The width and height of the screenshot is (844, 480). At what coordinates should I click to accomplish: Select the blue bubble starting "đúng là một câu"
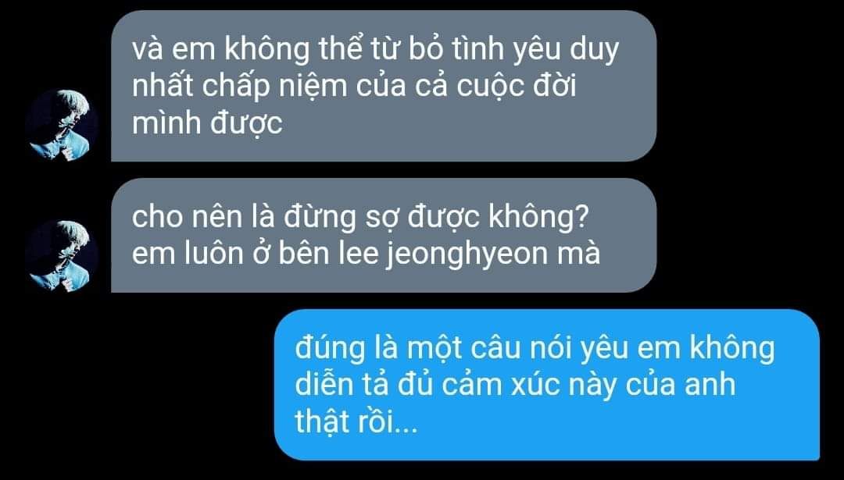tap(547, 384)
